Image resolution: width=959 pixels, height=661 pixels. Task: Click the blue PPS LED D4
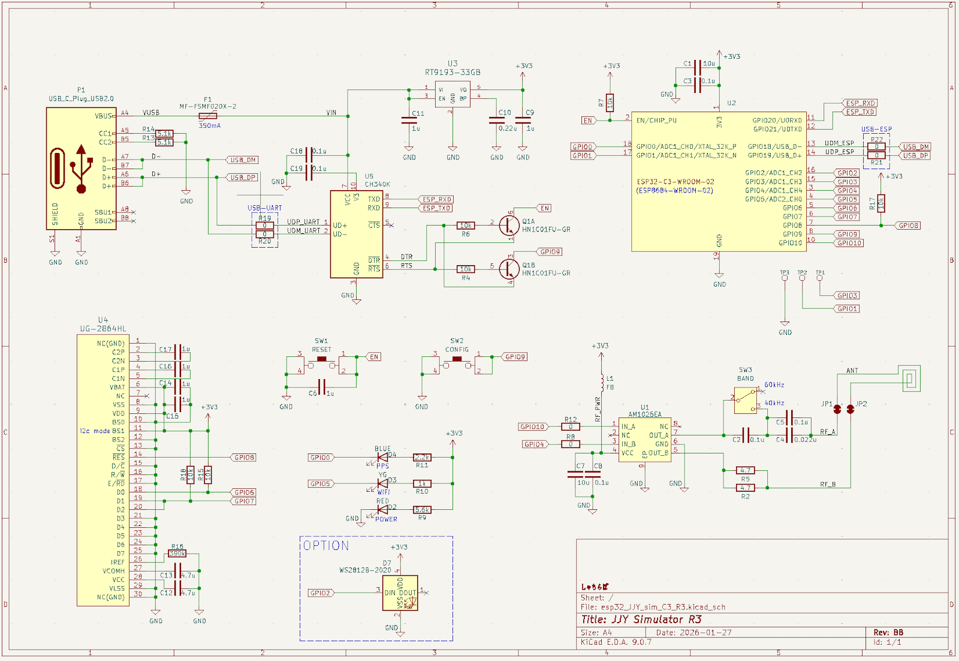pos(382,458)
